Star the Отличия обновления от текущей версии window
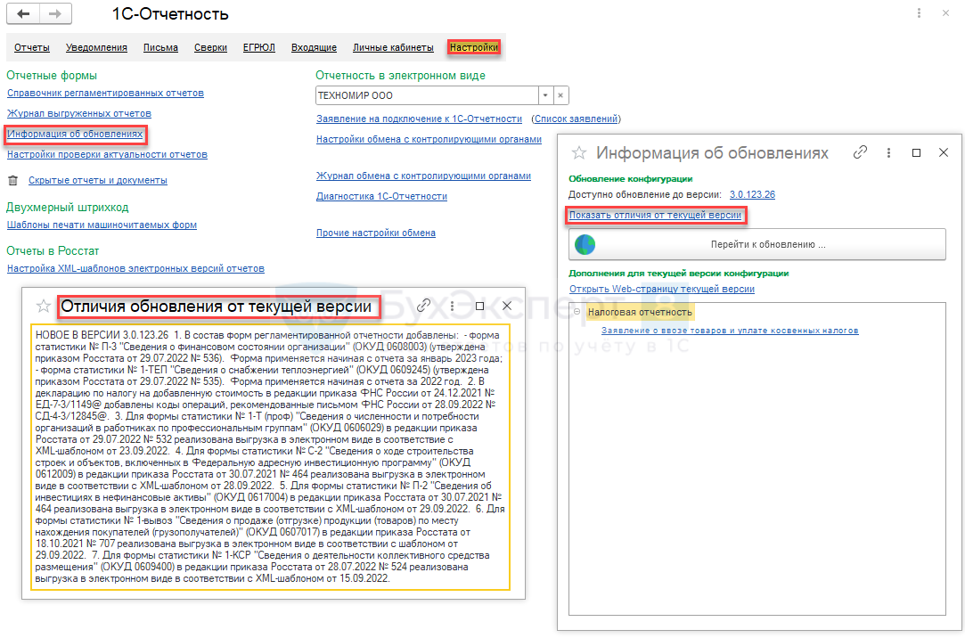965x638 pixels. [43, 306]
